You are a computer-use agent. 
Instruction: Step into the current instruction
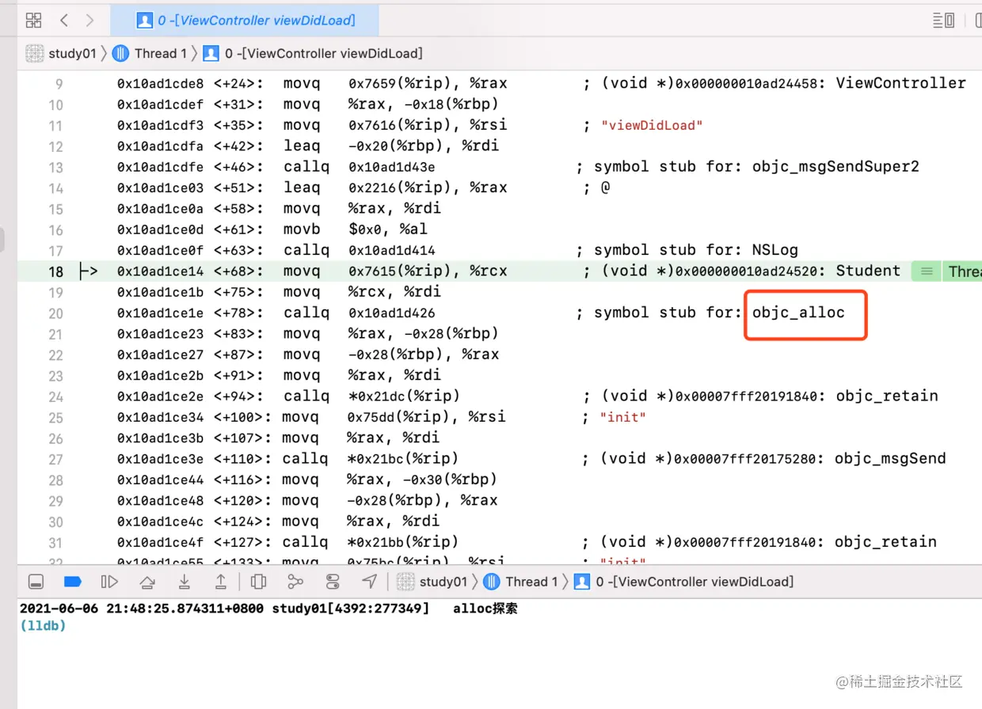tap(184, 582)
